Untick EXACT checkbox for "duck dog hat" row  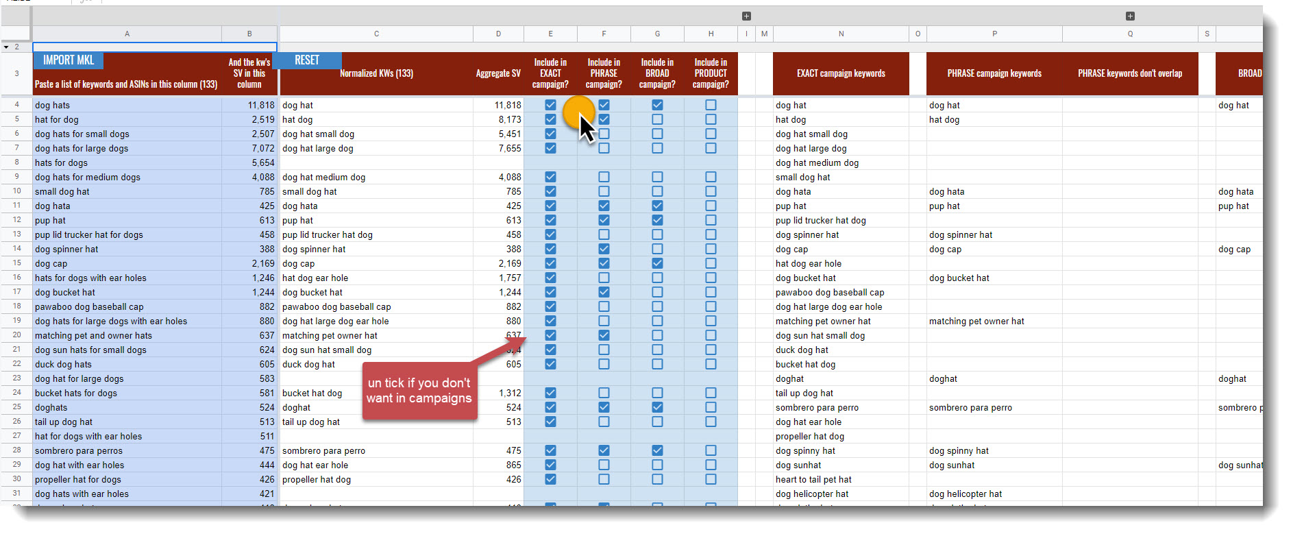tap(550, 364)
